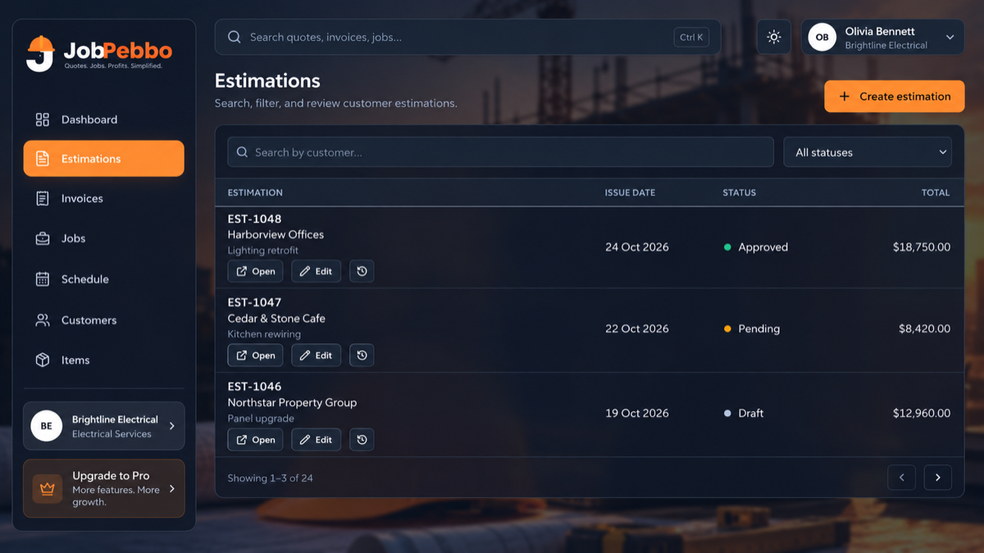Toggle the light/dark theme sun button
The height and width of the screenshot is (553, 984).
[773, 38]
